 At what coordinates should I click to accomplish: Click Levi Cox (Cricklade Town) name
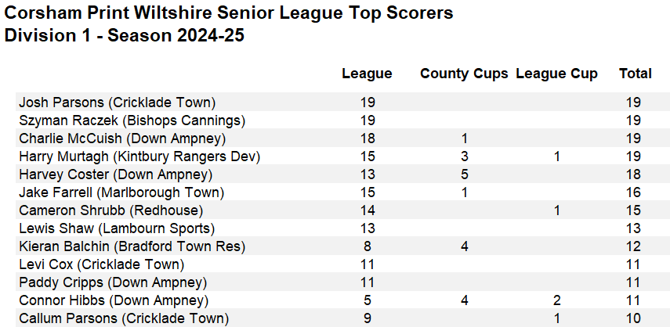coord(102,264)
